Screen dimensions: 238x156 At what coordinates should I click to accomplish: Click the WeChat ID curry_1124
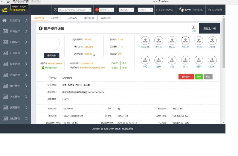point(123,116)
